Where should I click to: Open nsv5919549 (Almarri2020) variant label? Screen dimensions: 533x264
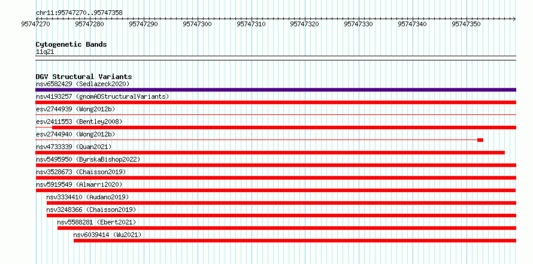click(79, 184)
